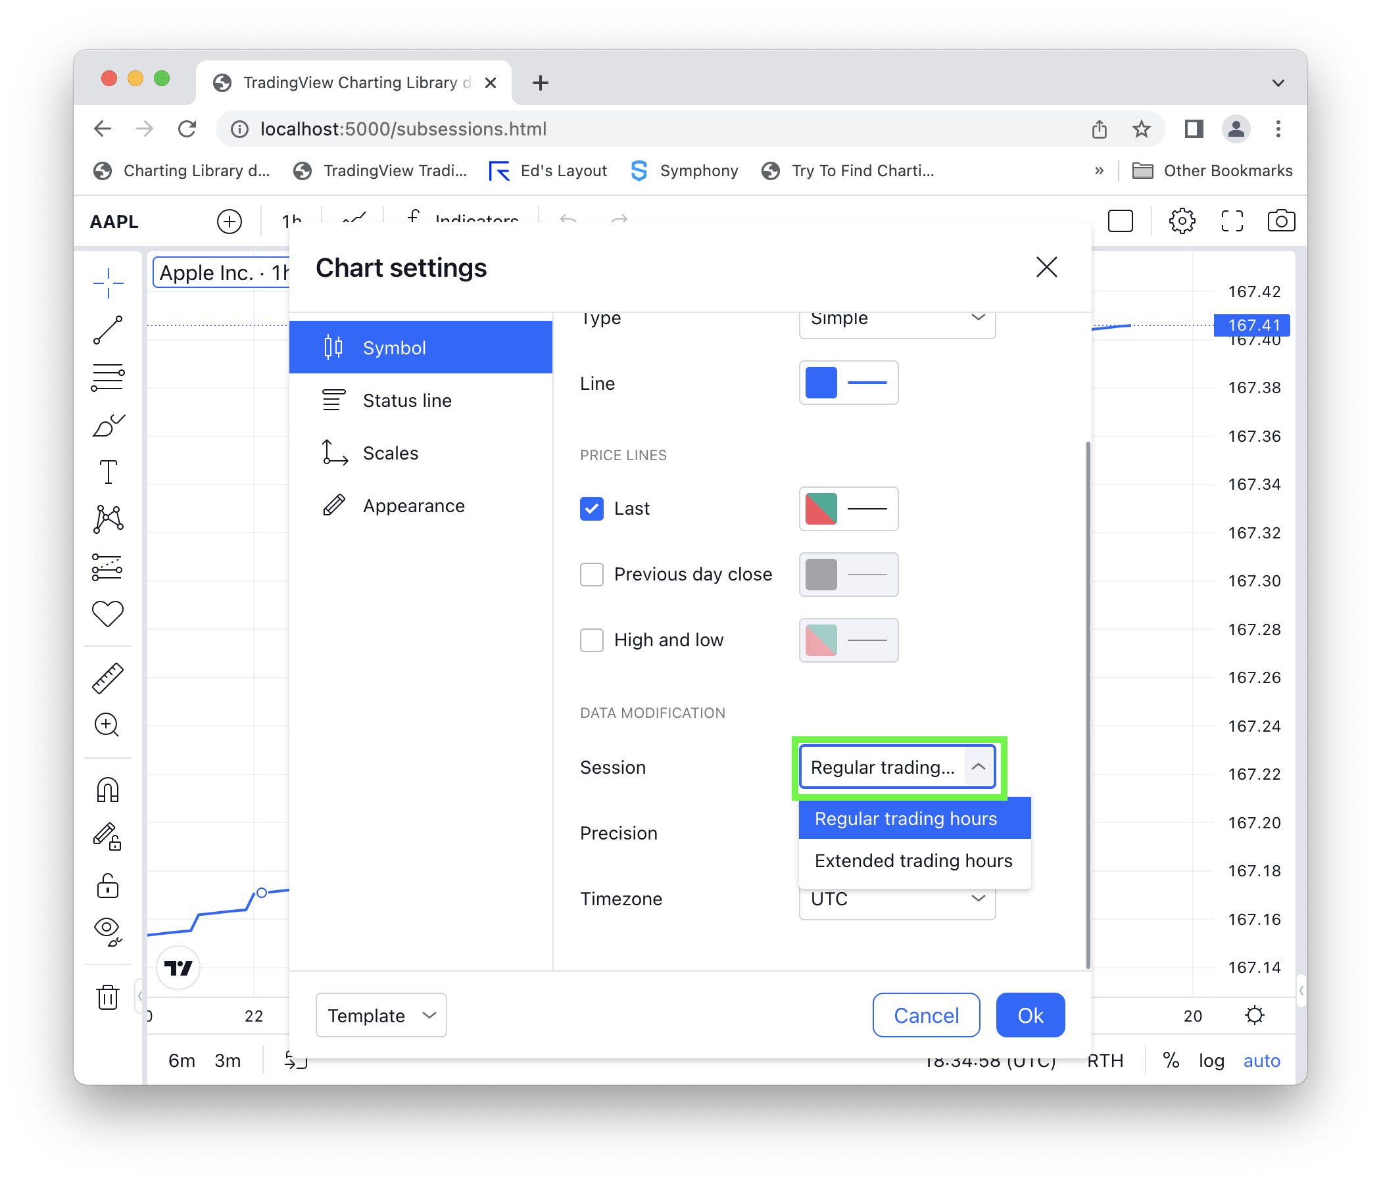Enable the Previous day close price line

click(591, 574)
